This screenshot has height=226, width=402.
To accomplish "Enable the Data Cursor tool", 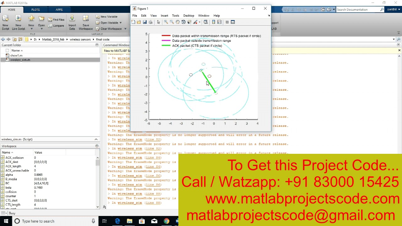I will [x=189, y=22].
